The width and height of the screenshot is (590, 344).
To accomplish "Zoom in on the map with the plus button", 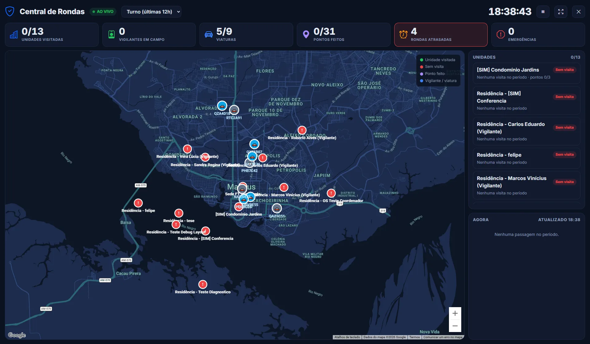I will coord(455,313).
